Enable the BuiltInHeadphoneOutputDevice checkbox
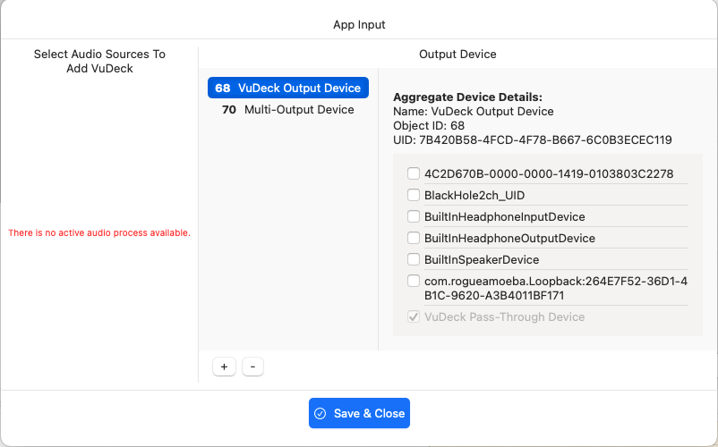Viewport: 718px width, 447px height. pos(414,238)
